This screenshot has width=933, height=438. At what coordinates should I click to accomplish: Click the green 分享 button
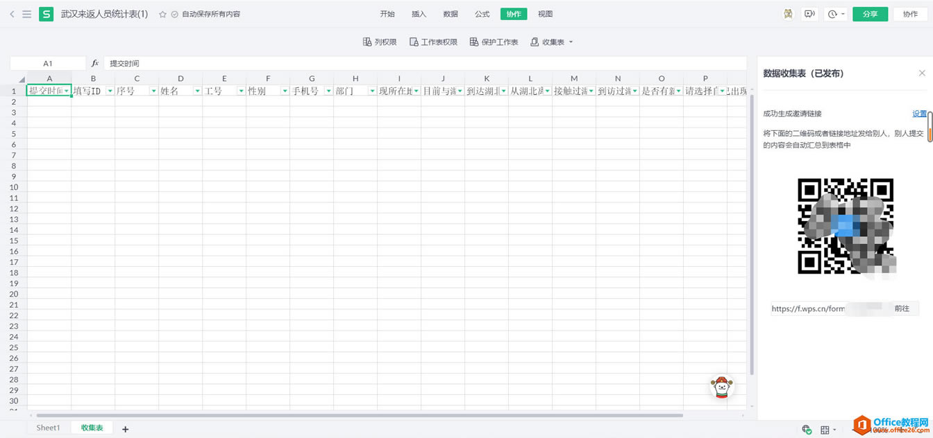pyautogui.click(x=870, y=14)
